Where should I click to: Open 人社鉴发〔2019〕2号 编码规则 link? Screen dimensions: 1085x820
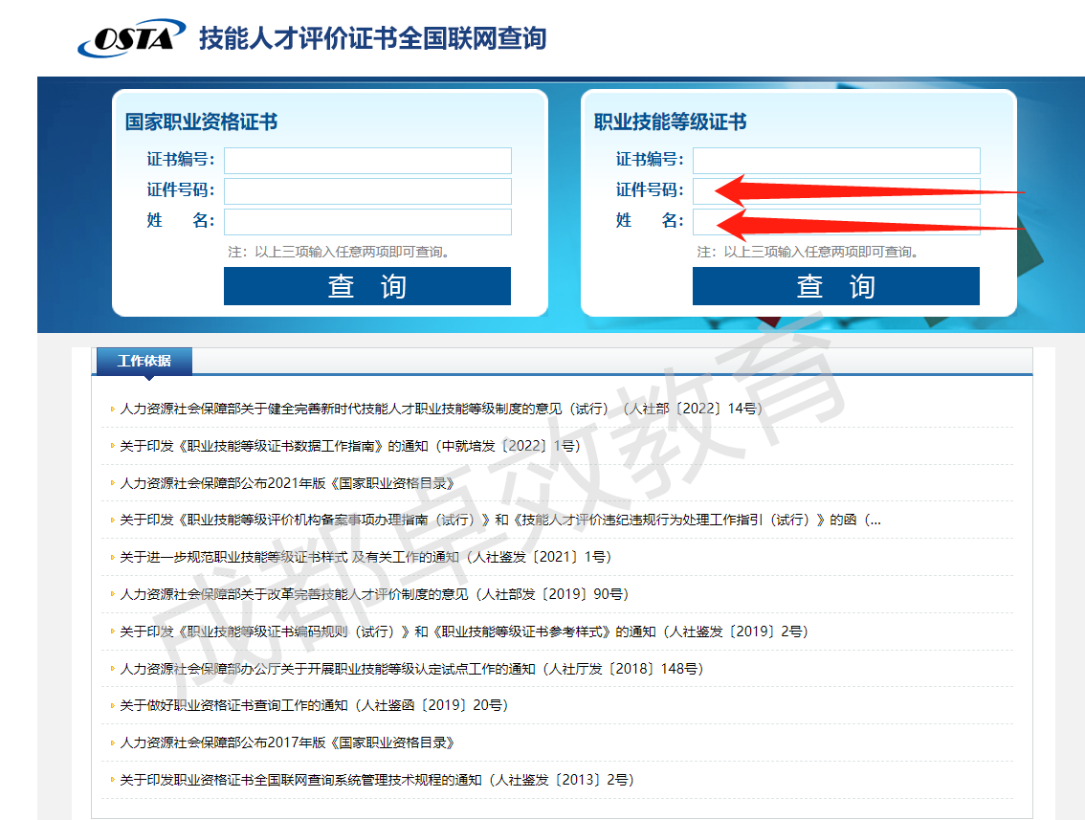(x=463, y=632)
